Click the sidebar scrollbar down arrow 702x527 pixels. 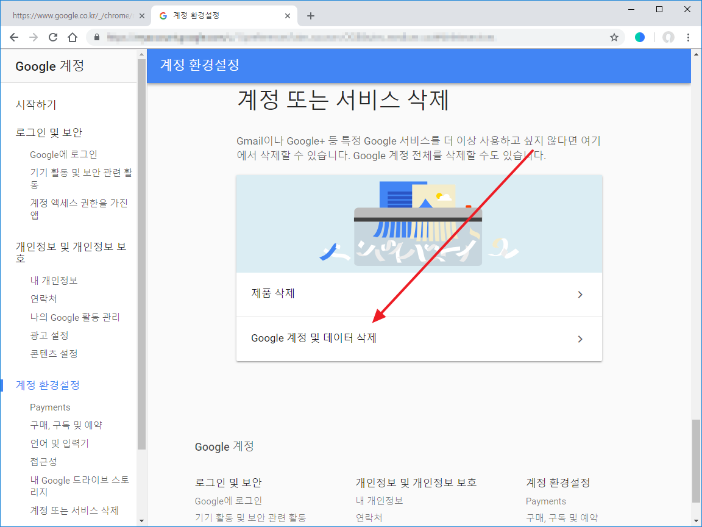pos(141,521)
